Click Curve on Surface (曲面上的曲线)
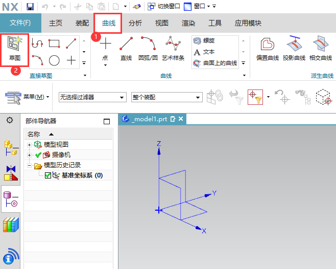Screen dimensions: 336x269 click(215, 63)
